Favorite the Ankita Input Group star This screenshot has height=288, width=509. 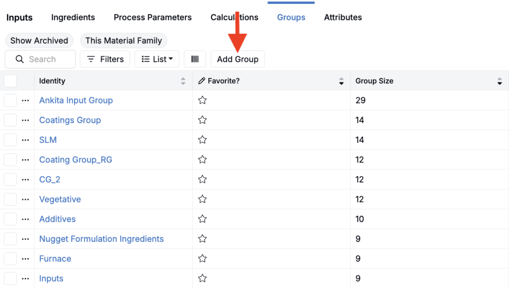202,100
